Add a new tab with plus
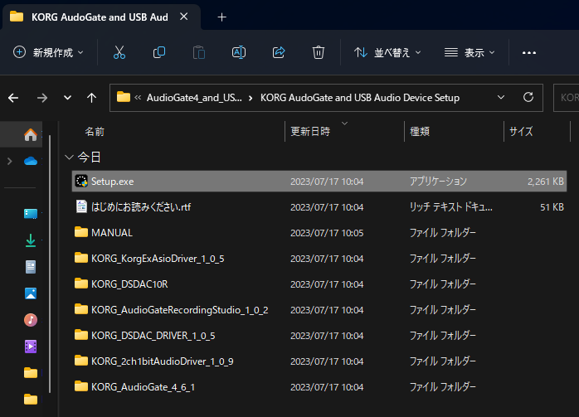579x417 pixels. pos(222,17)
